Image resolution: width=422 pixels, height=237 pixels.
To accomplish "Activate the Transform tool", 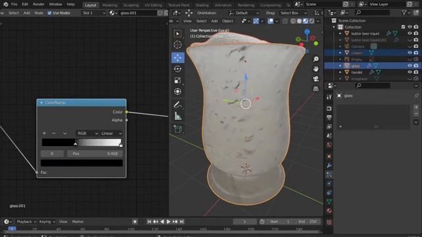I will point(177,92).
